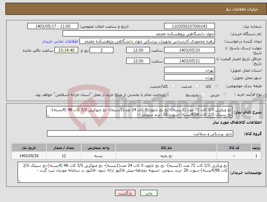Open اطلاعات تماس خریدار link
The image size is (267, 202).
tap(60, 41)
